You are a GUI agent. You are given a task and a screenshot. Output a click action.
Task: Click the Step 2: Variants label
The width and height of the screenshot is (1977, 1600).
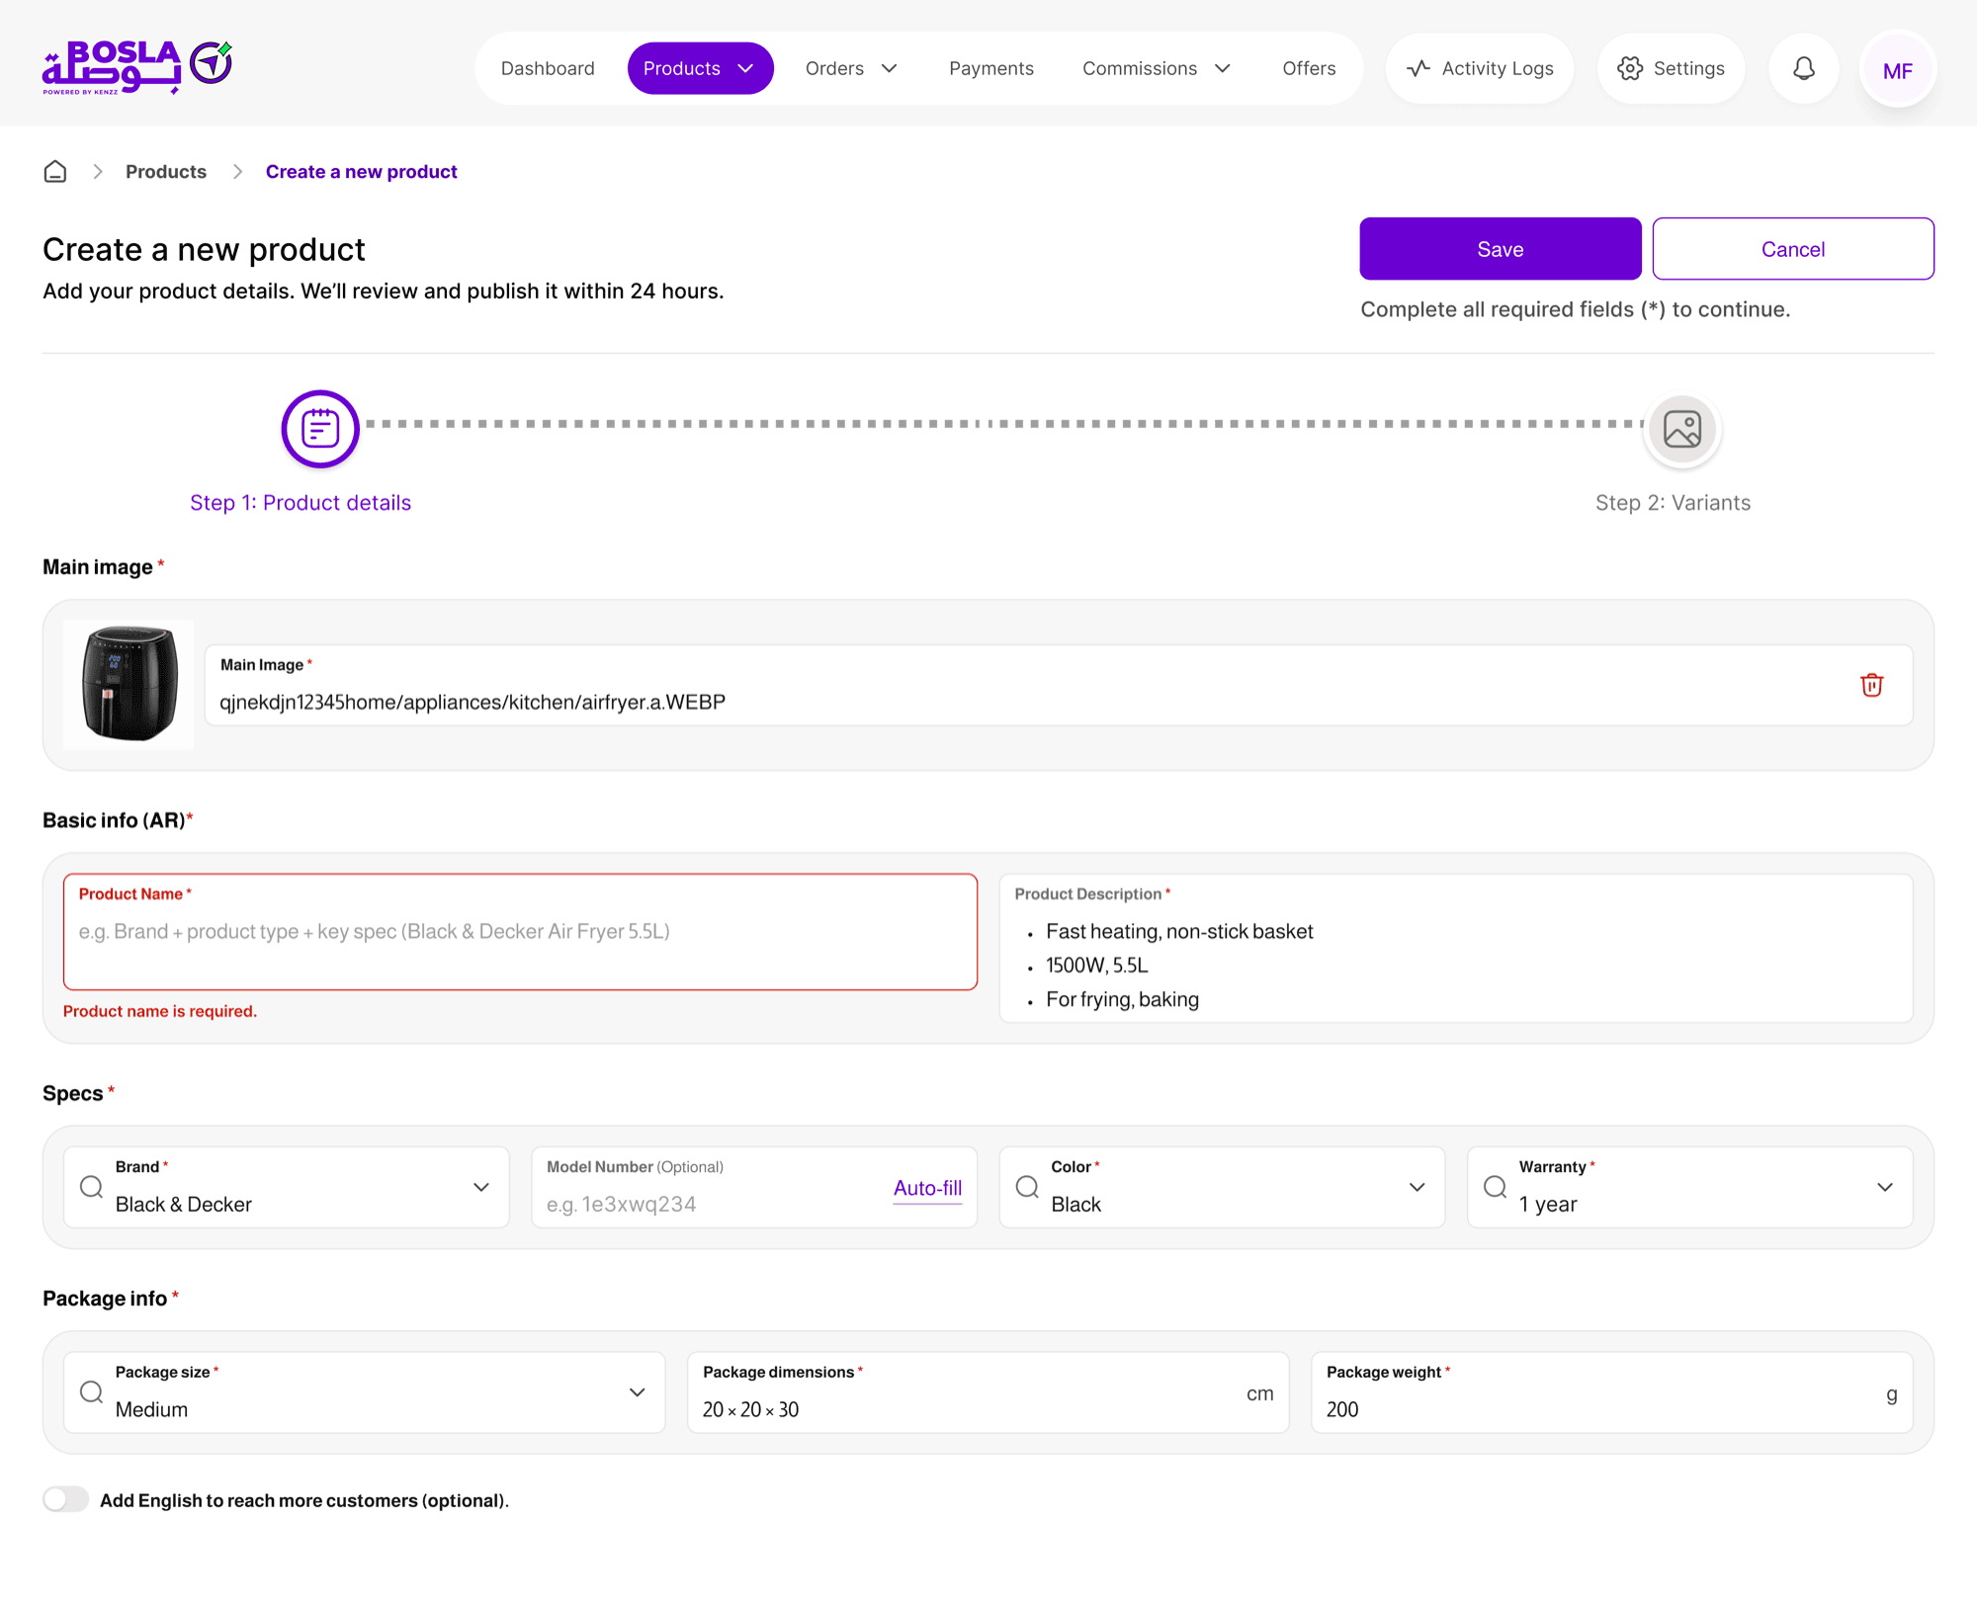tap(1673, 503)
